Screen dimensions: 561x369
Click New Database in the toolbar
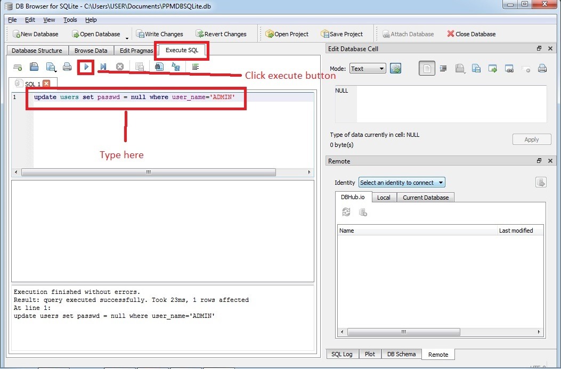coord(35,34)
